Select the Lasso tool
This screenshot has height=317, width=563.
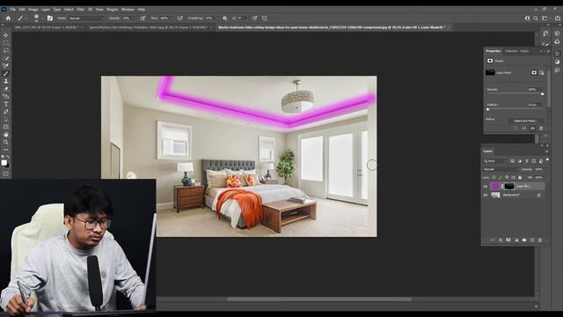[x=6, y=50]
